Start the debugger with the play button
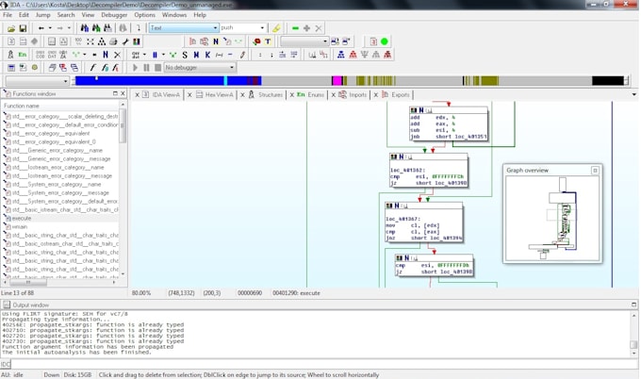Viewport: 641px width, 379px height. [135, 68]
